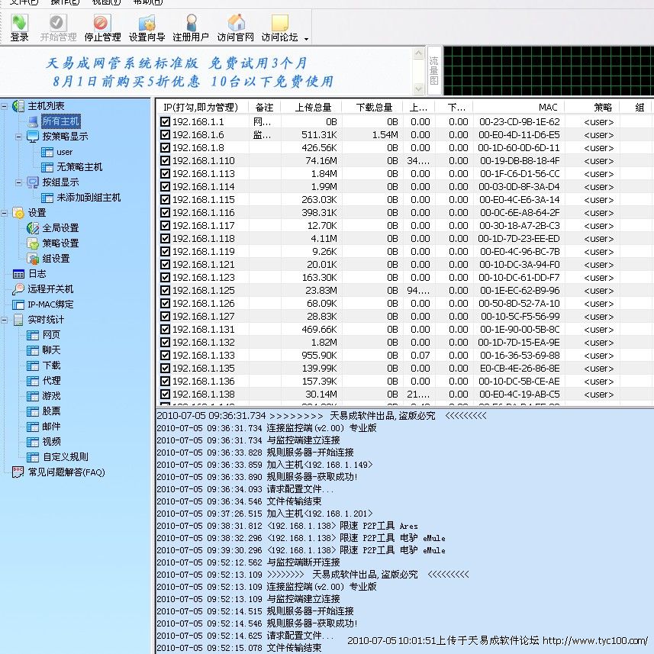
Task: Open the toolbar overflow dropdown arrow
Action: 307,39
